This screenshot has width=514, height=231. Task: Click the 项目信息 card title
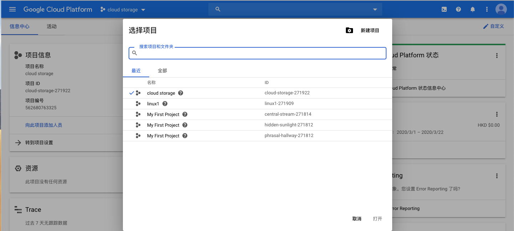click(38, 55)
